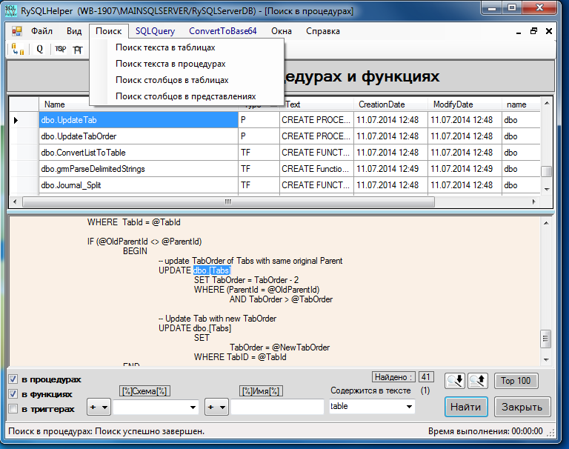The width and height of the screenshot is (569, 449).
Task: Choose 'Поиск столбцов в таблицах' menu entry
Action: pyautogui.click(x=187, y=80)
